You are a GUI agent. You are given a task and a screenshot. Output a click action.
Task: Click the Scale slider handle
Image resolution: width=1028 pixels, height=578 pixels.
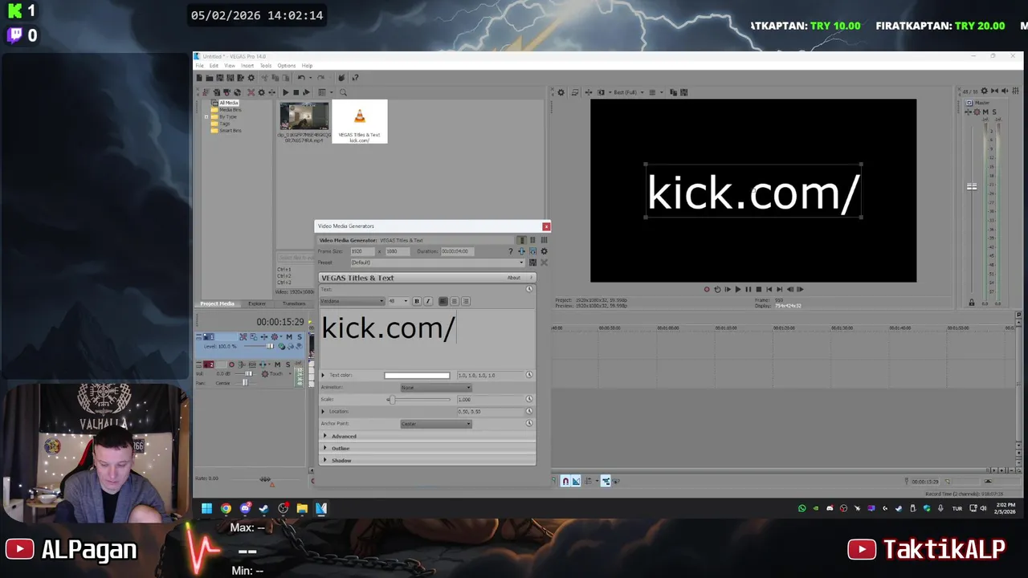coord(391,399)
